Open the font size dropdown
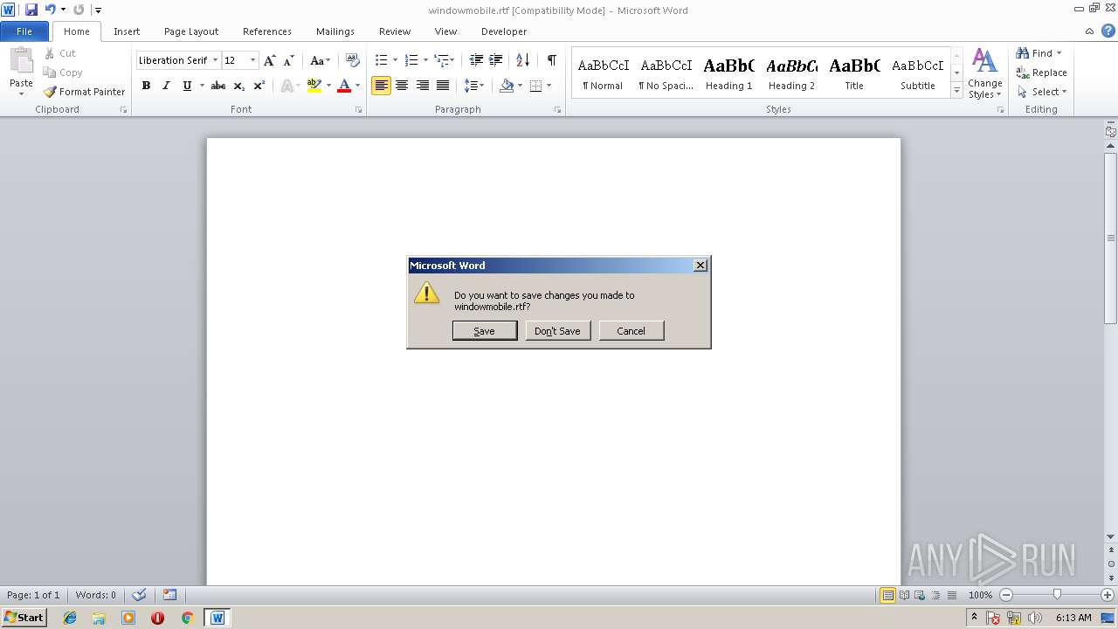This screenshot has width=1118, height=629. tap(253, 60)
